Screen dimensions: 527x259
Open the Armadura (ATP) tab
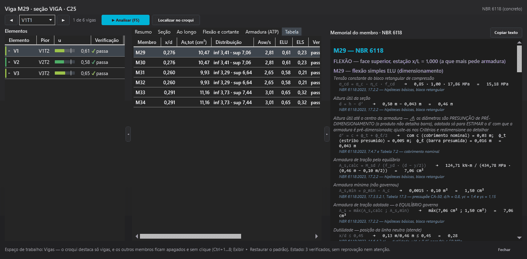pyautogui.click(x=262, y=32)
